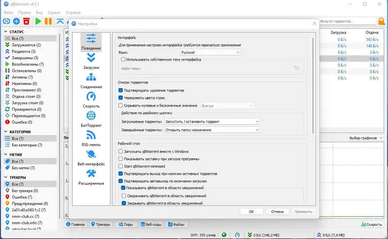Open the Сервис menu
Image resolution: width=388 pixels, height=239 pixels.
pyautogui.click(x=54, y=13)
